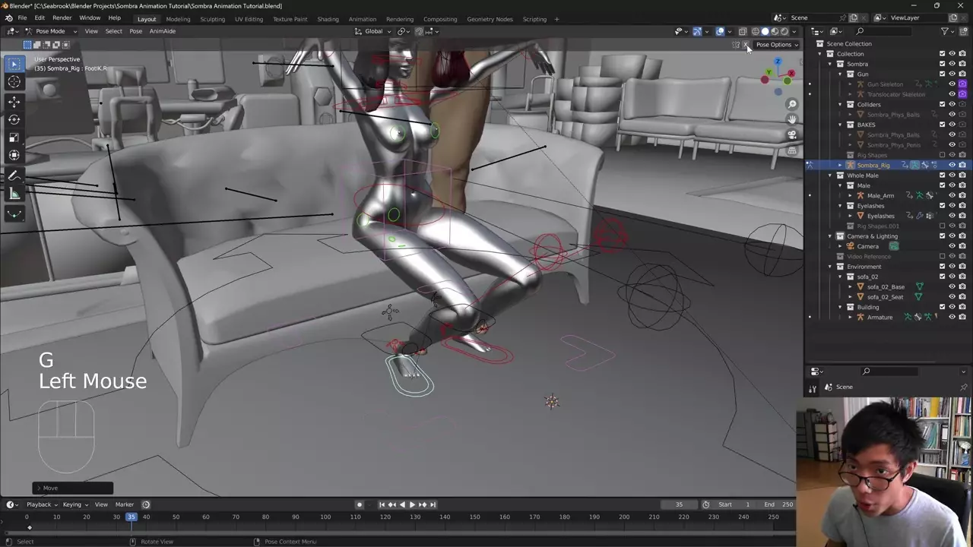Open the Render menu
Image resolution: width=973 pixels, height=547 pixels.
(62, 17)
